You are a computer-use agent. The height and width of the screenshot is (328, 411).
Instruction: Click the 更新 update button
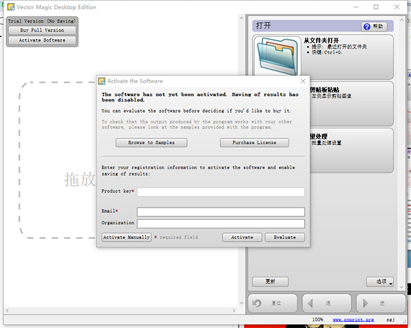271,281
